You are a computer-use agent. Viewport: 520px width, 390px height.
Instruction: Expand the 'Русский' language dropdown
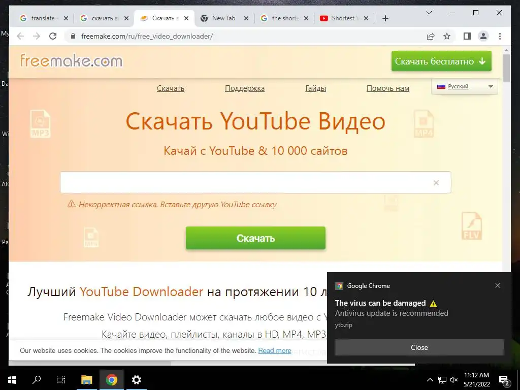464,86
